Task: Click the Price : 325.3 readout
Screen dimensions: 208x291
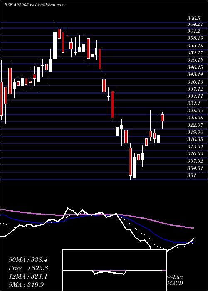Action: (28, 268)
